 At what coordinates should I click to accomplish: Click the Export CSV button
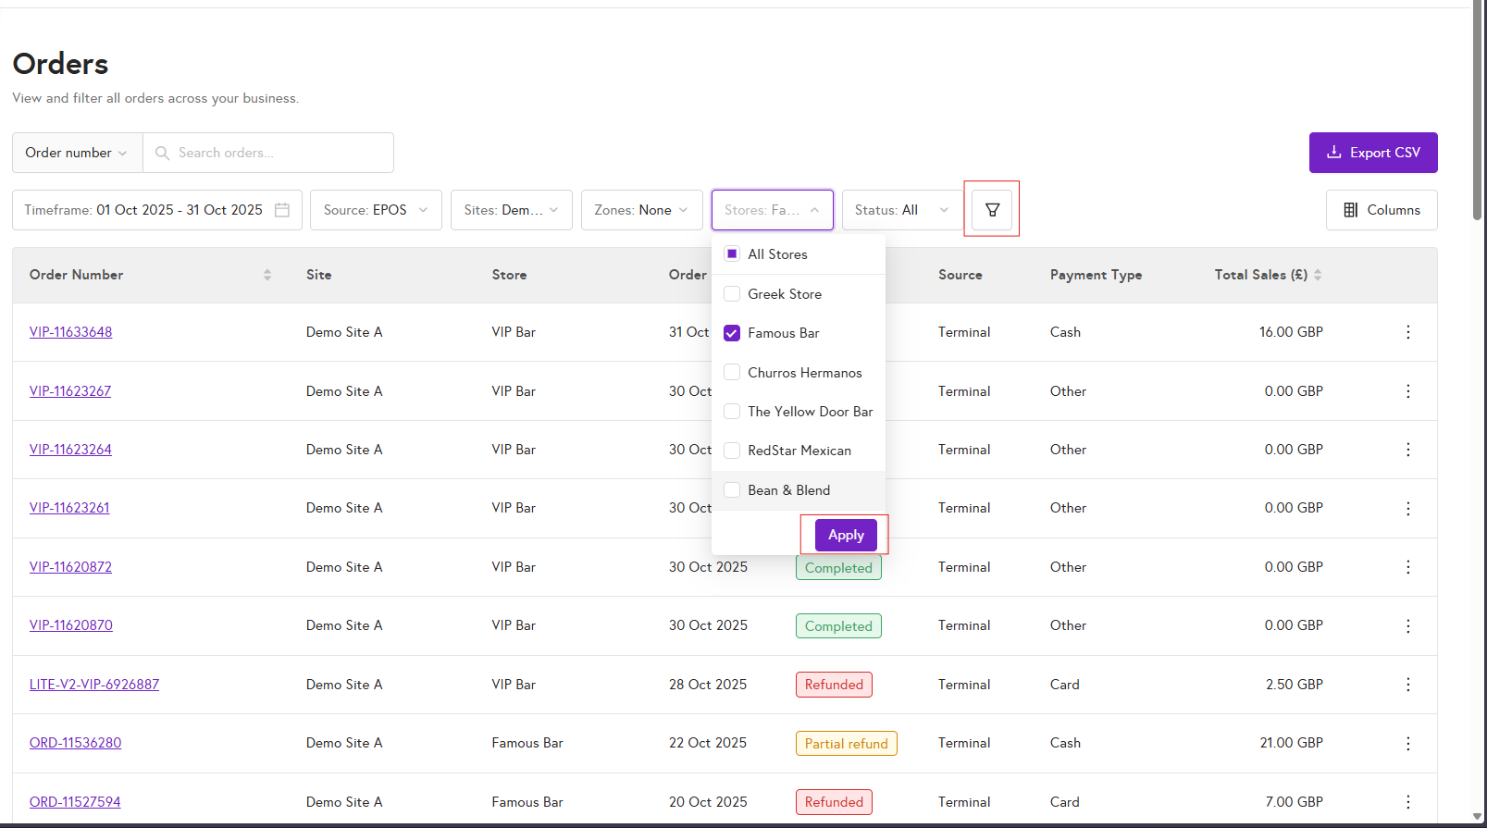pos(1372,153)
